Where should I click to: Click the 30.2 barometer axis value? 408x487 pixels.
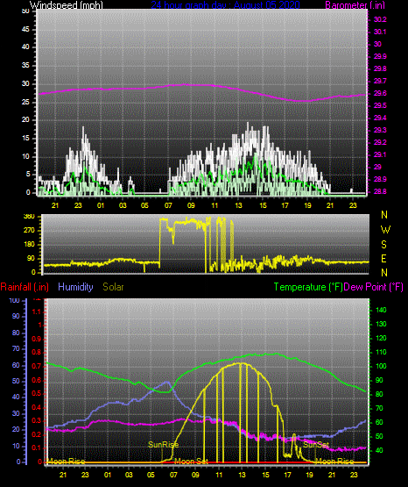tap(380, 19)
